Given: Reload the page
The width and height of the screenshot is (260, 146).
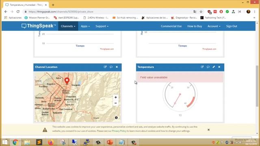Looking at the screenshot, I should 18,12.
